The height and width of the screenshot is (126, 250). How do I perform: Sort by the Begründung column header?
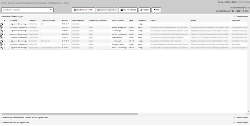point(236,20)
